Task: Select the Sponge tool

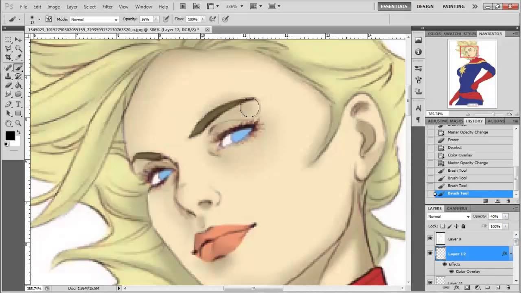Action: pyautogui.click(x=18, y=94)
